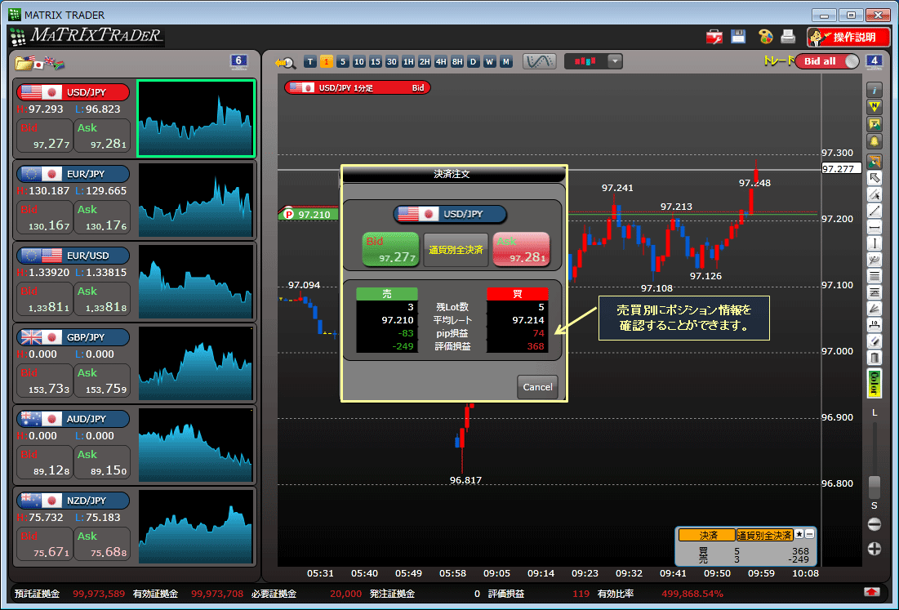Viewport: 899px width, 610px height.
Task: Select the horizontal line tool
Action: coord(875,227)
